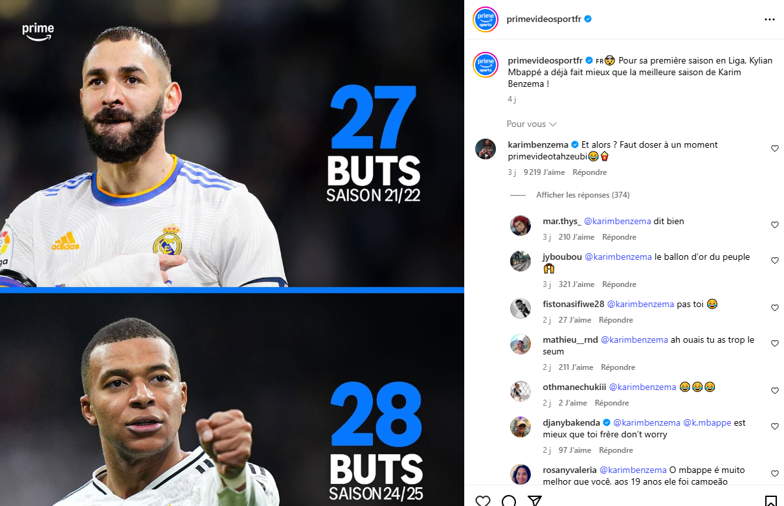The width and height of the screenshot is (784, 506).
Task: Open the three-dot more options menu
Action: 769,19
